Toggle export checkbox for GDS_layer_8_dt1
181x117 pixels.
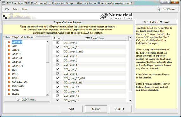coord(58,82)
